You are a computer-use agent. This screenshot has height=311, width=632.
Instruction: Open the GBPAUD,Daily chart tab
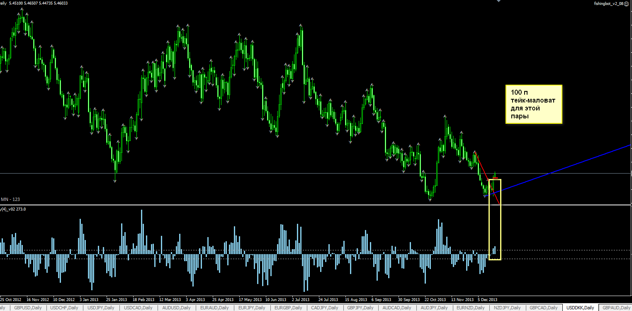tap(616, 308)
